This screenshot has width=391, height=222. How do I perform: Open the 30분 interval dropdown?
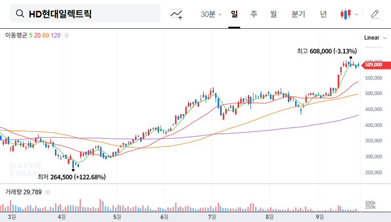tap(211, 14)
